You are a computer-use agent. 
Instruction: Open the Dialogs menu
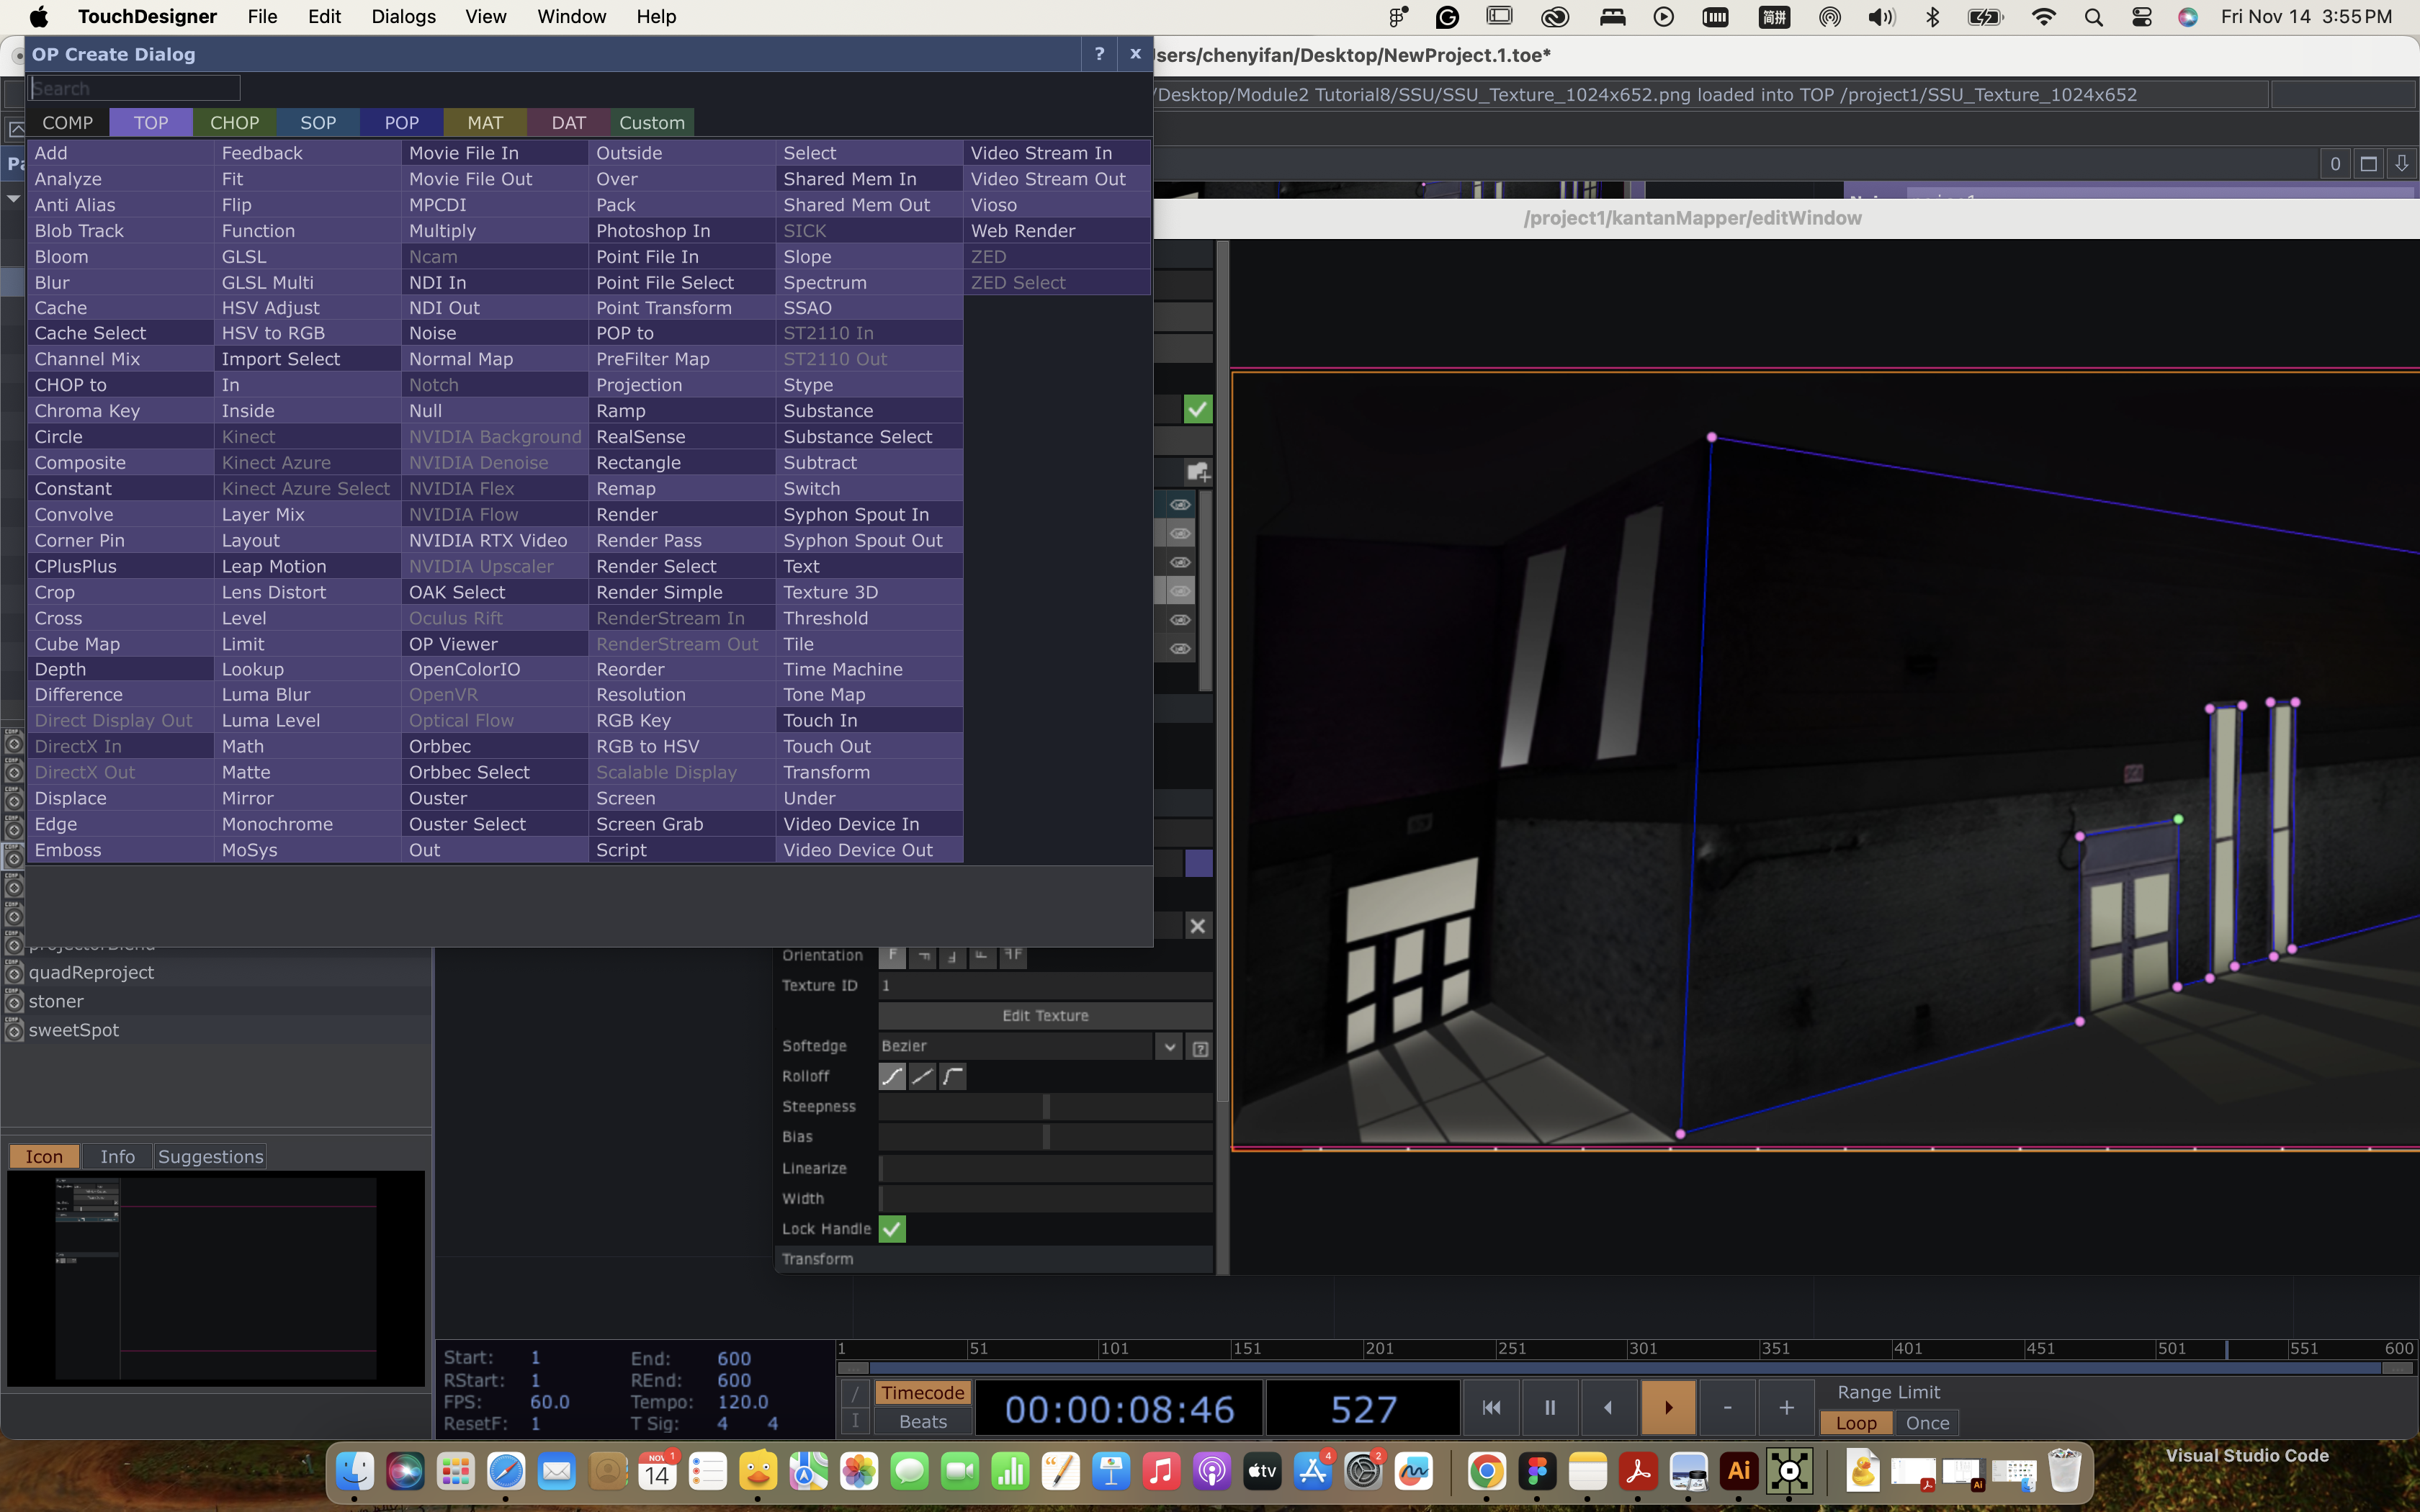tap(403, 16)
